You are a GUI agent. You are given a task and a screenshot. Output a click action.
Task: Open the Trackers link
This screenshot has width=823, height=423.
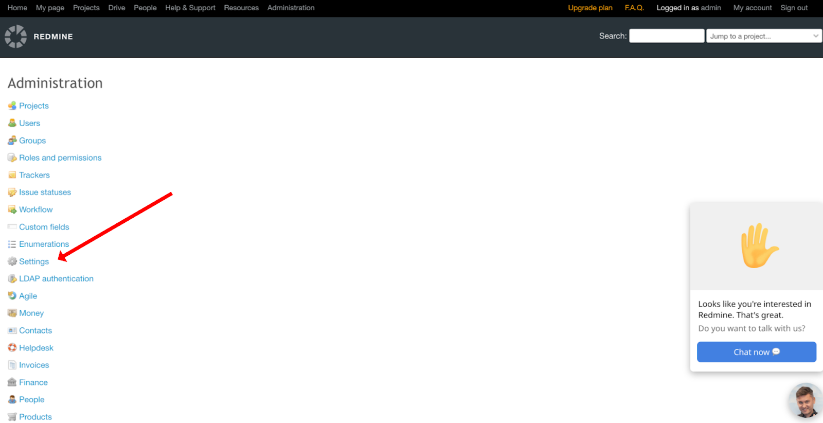[34, 175]
